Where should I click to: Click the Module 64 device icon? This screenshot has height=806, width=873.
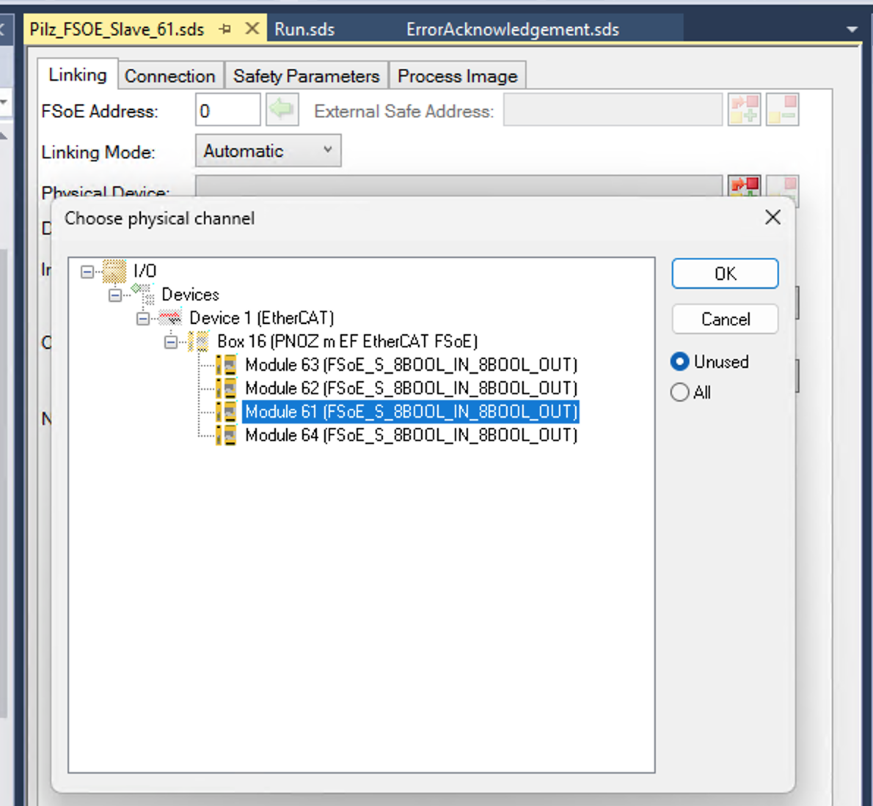[x=227, y=435]
